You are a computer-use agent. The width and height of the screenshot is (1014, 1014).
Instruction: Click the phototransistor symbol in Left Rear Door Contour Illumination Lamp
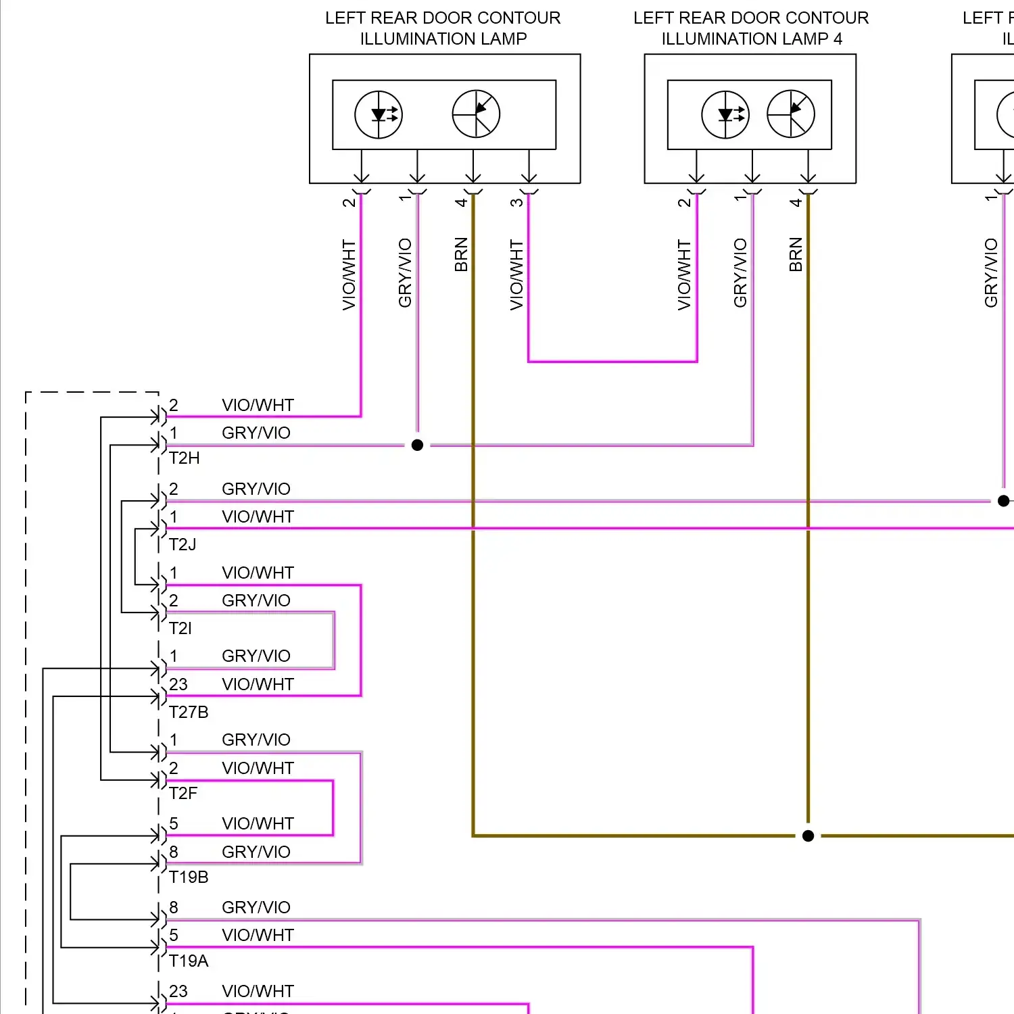pos(476,114)
